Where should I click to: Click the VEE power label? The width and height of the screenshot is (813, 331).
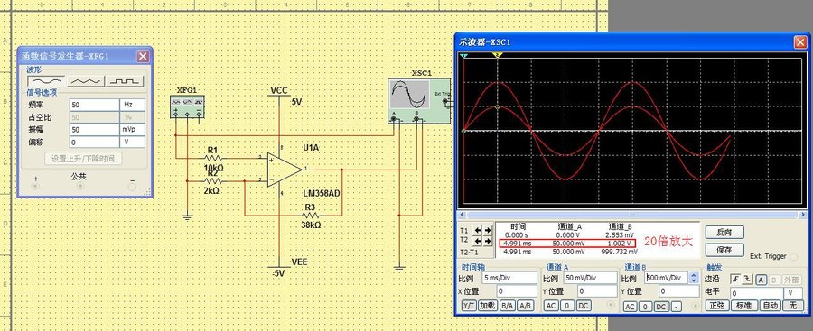pos(299,262)
